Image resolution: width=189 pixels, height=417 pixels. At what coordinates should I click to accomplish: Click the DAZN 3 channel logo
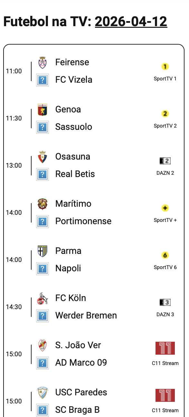click(x=165, y=302)
